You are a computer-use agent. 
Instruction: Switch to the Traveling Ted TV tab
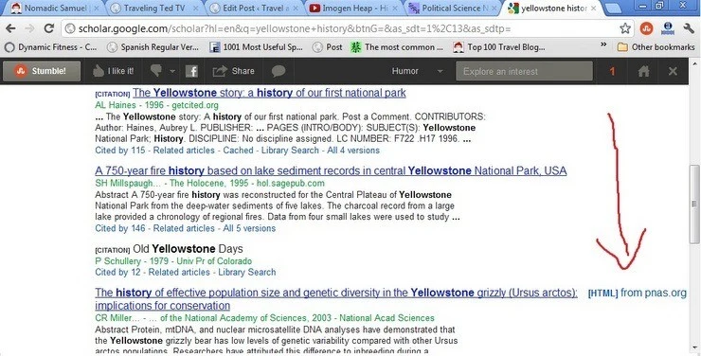pos(153,8)
